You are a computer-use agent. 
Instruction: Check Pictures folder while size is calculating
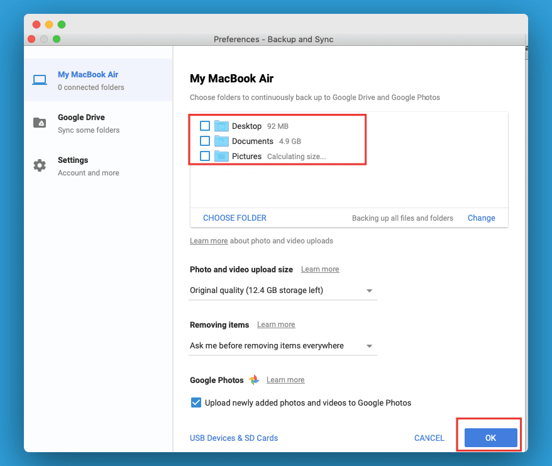coord(204,156)
